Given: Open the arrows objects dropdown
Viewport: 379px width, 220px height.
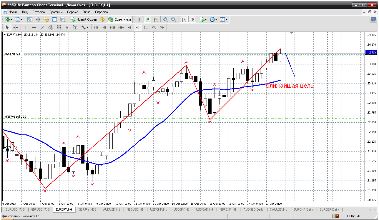Looking at the screenshot, I should click(x=85, y=27).
